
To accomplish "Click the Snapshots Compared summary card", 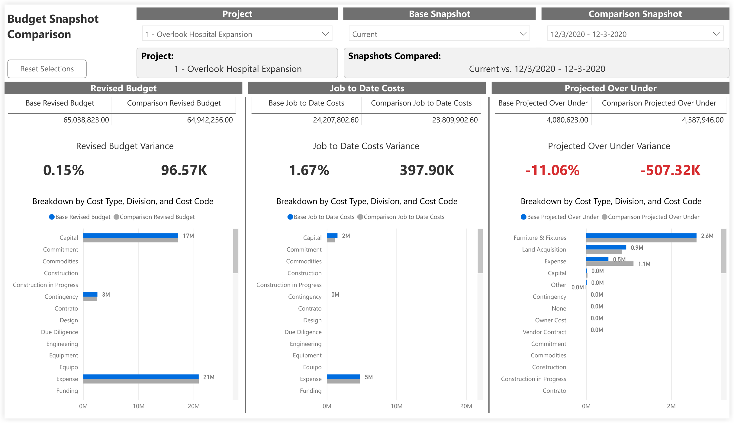I will pos(536,63).
